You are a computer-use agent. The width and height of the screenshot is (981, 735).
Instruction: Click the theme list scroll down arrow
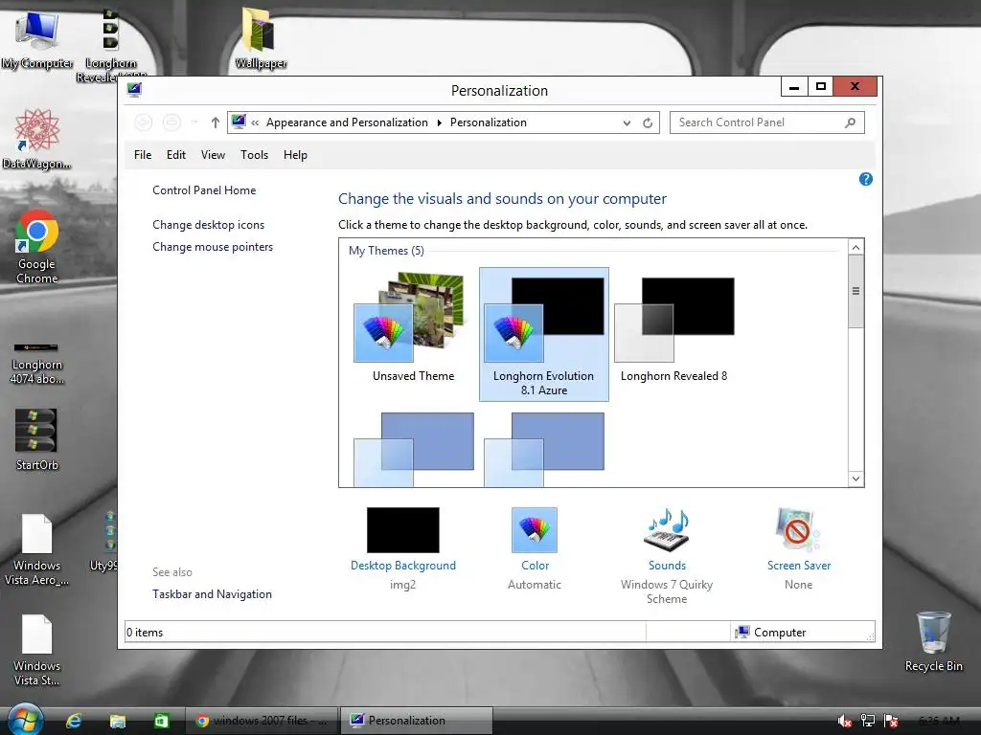coord(856,479)
